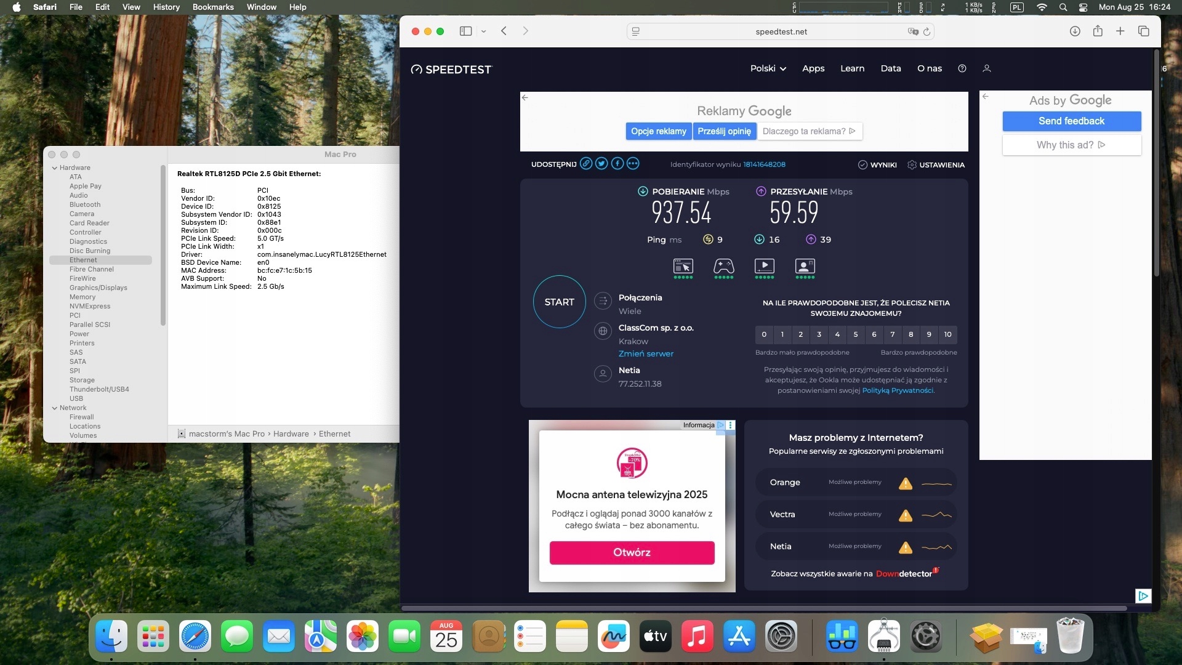
Task: Collapse the Network tree section
Action: pyautogui.click(x=55, y=408)
